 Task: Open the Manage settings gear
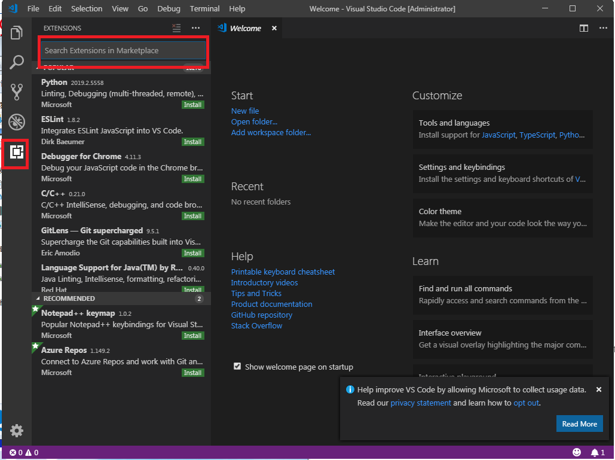click(x=16, y=431)
